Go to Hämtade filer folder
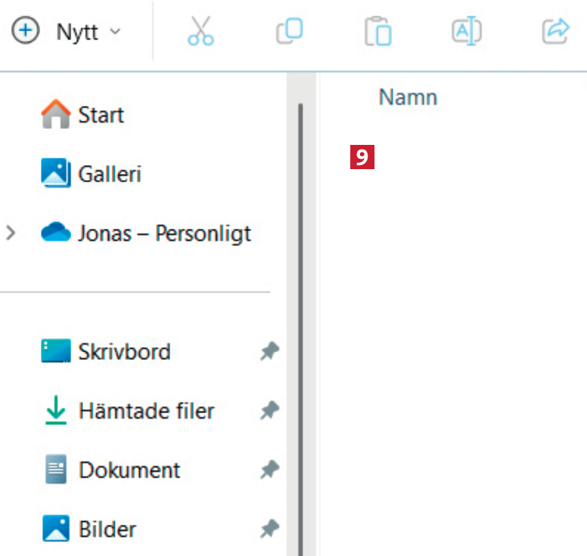The width and height of the screenshot is (587, 556). click(146, 411)
